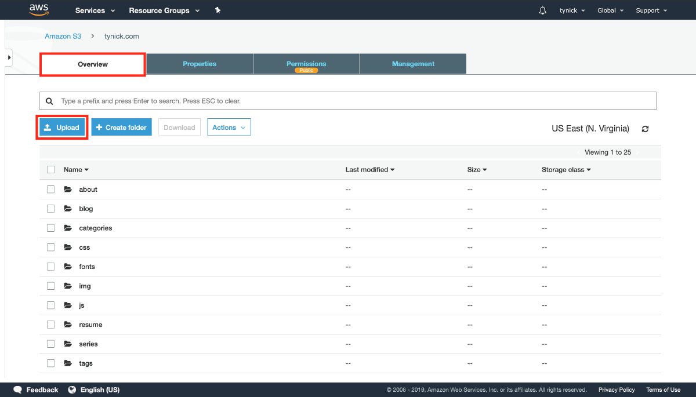Click the img folder icon
Image resolution: width=696 pixels, height=397 pixels.
pyautogui.click(x=68, y=286)
